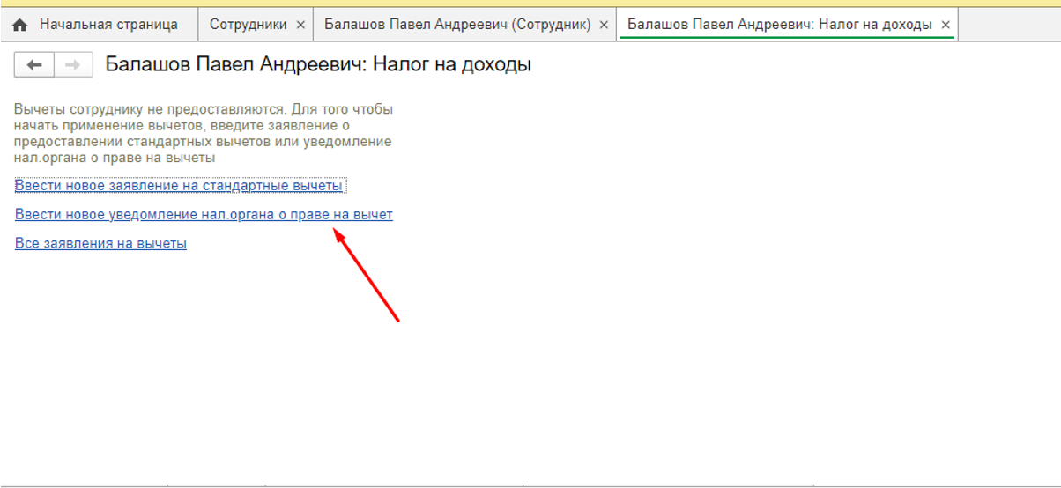Open the Сотрудники tab
The width and height of the screenshot is (1061, 488).
pyautogui.click(x=248, y=25)
